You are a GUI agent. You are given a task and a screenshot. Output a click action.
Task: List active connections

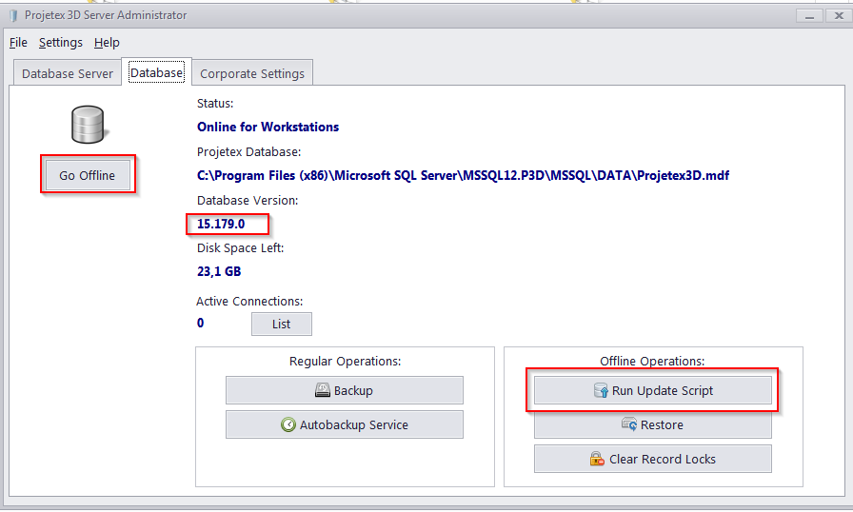281,324
